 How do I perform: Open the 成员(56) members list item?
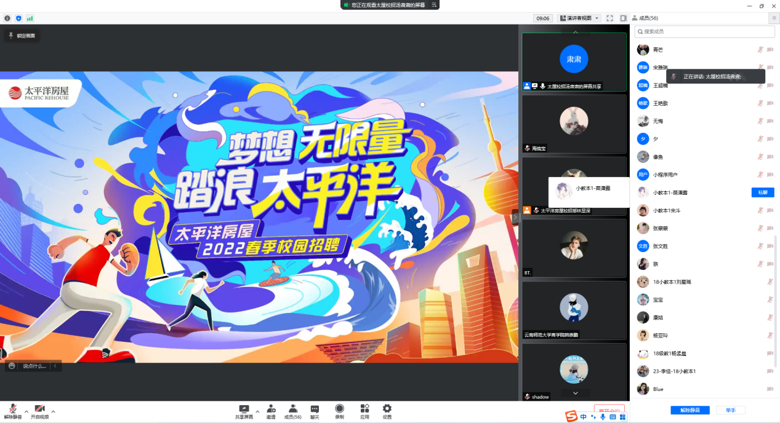pyautogui.click(x=292, y=411)
